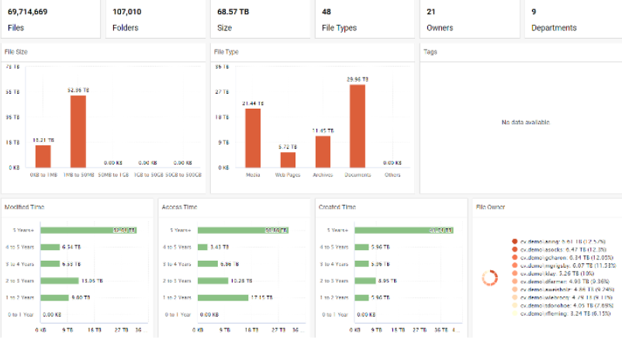Select the 68.57 TB Size tile
The image size is (622, 340).
pos(260,19)
